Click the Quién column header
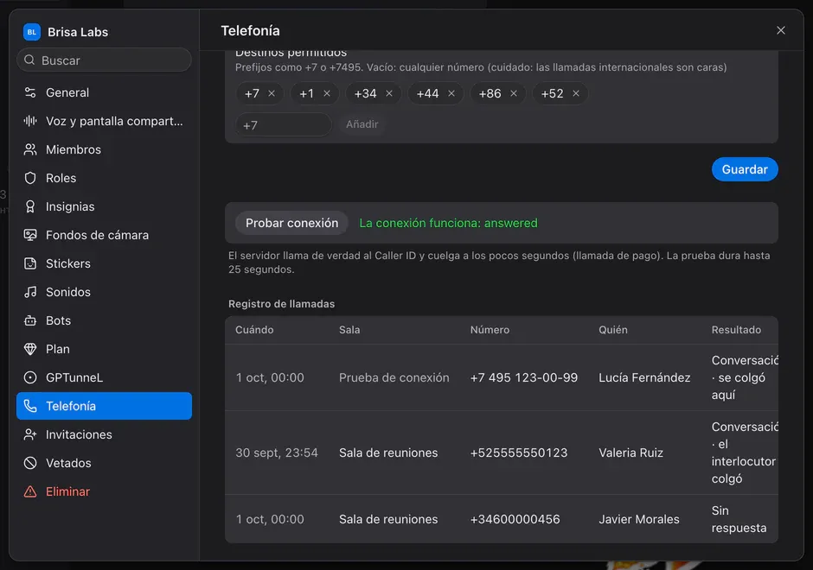Image resolution: width=813 pixels, height=570 pixels. click(613, 330)
